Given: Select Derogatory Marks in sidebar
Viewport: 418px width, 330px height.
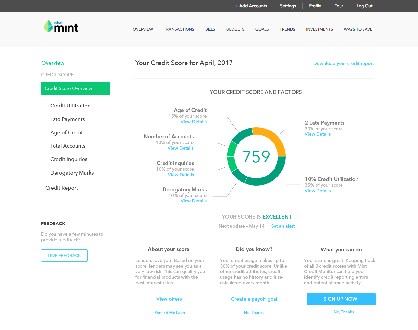Looking at the screenshot, I should click(72, 173).
